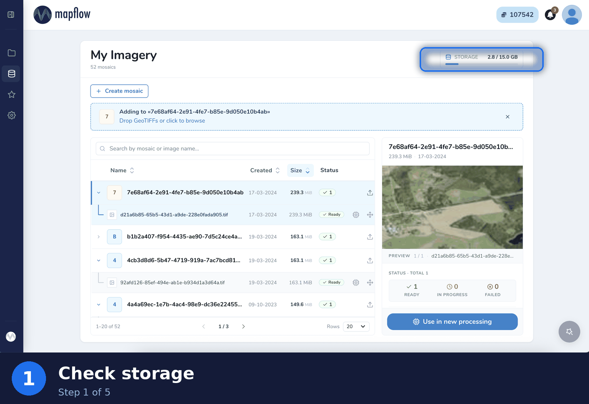Image resolution: width=589 pixels, height=404 pixels.
Task: Select mosaic 7e68af64-2e91-4fe7-b85e-9d050e10b4ab
Action: click(x=185, y=192)
